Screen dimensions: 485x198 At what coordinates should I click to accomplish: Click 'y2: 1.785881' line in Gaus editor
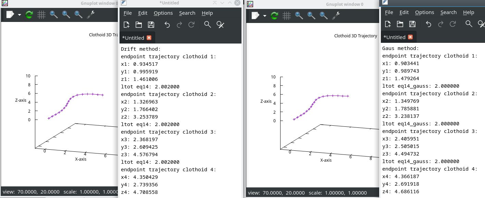click(x=401, y=109)
